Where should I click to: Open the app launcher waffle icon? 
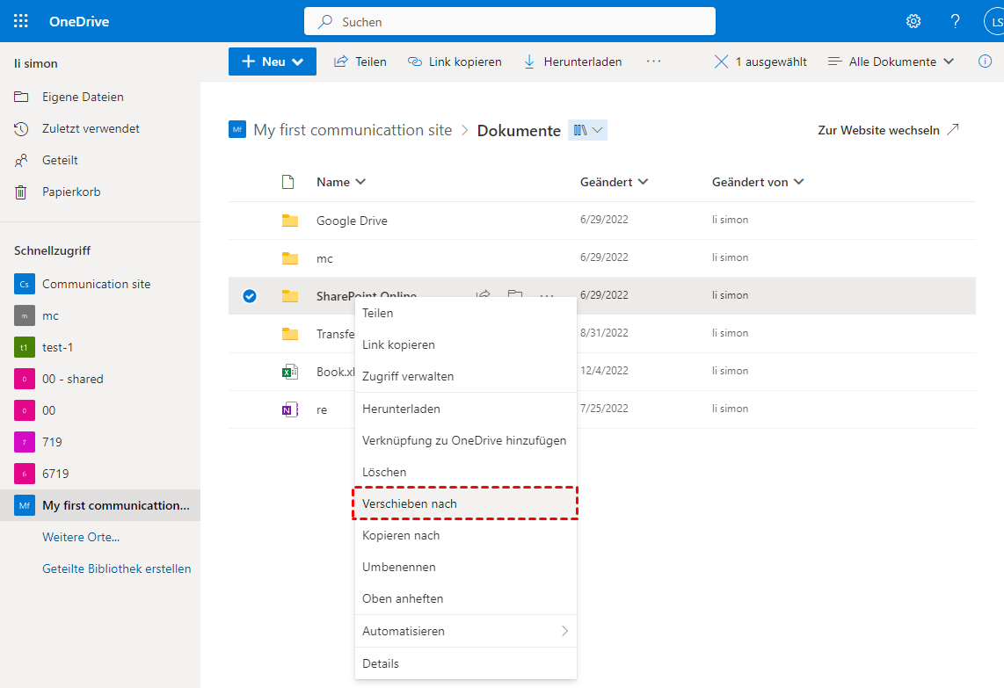tap(21, 21)
